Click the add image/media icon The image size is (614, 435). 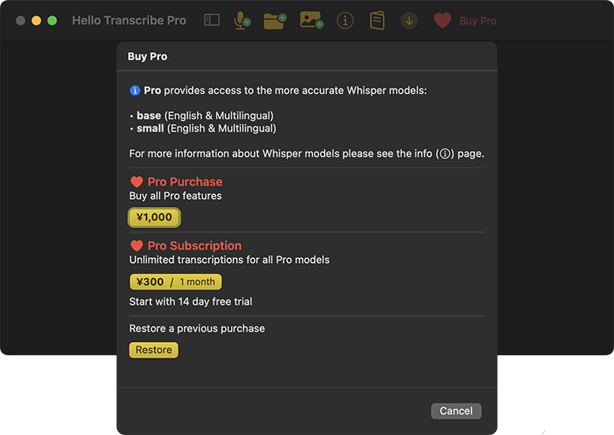311,21
